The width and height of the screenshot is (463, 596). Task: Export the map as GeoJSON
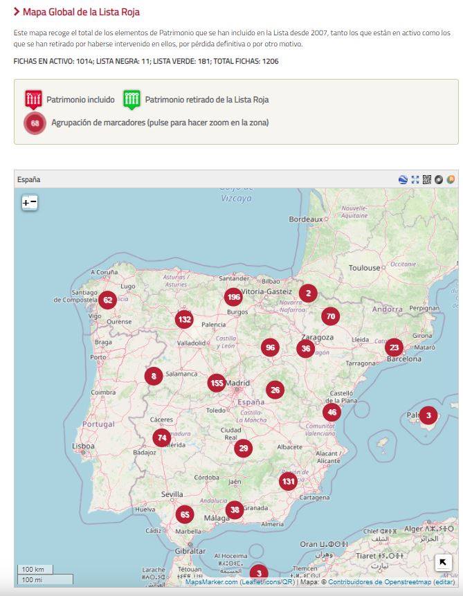(439, 180)
